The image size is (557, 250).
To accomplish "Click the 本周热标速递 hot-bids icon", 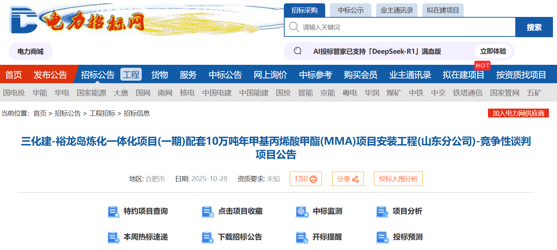I will click(113, 237).
